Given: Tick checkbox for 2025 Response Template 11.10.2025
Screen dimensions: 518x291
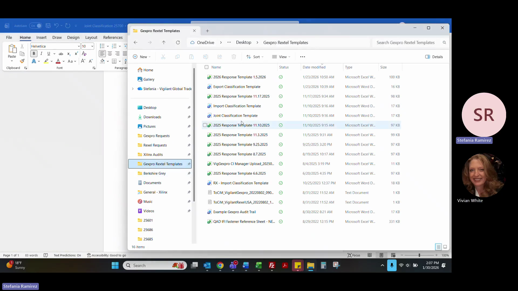Looking at the screenshot, I should [205, 125].
